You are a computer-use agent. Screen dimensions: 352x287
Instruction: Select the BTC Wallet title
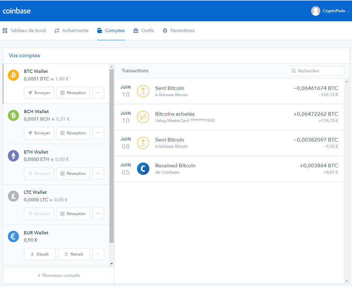(x=36, y=71)
